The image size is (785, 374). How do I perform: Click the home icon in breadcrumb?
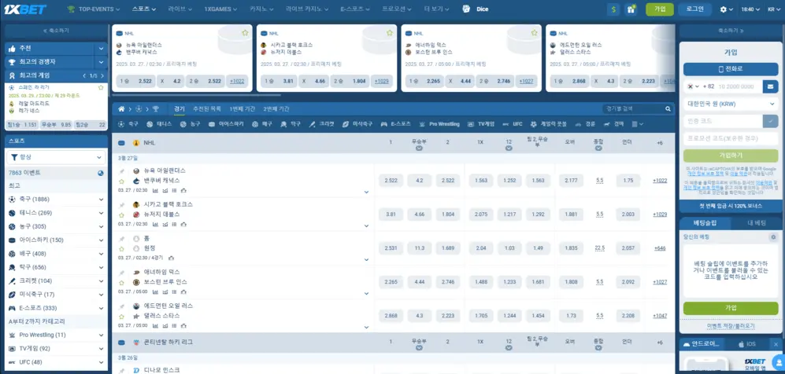121,109
